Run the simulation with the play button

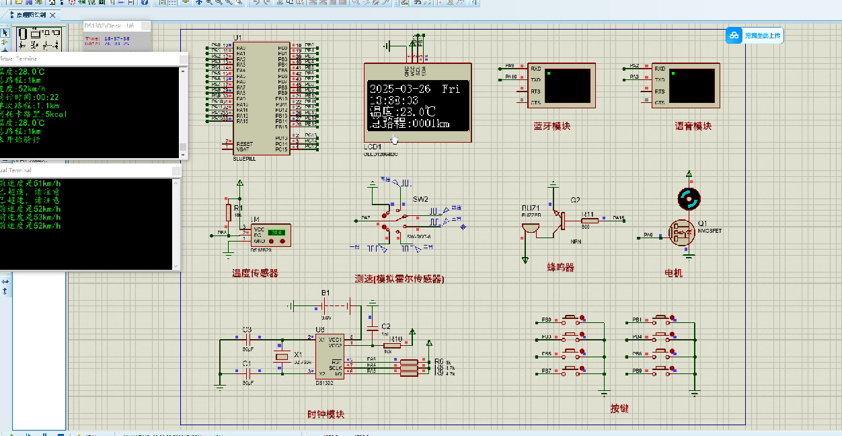point(11,433)
